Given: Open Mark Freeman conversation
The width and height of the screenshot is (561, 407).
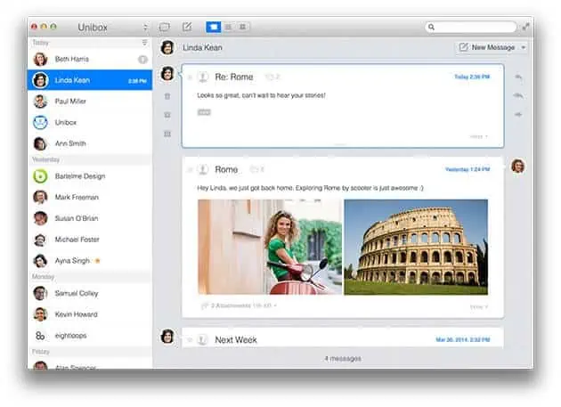Looking at the screenshot, I should pos(90,197).
